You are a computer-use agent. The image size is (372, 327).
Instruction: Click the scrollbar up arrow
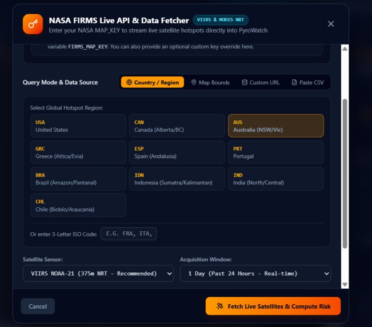[345, 49]
